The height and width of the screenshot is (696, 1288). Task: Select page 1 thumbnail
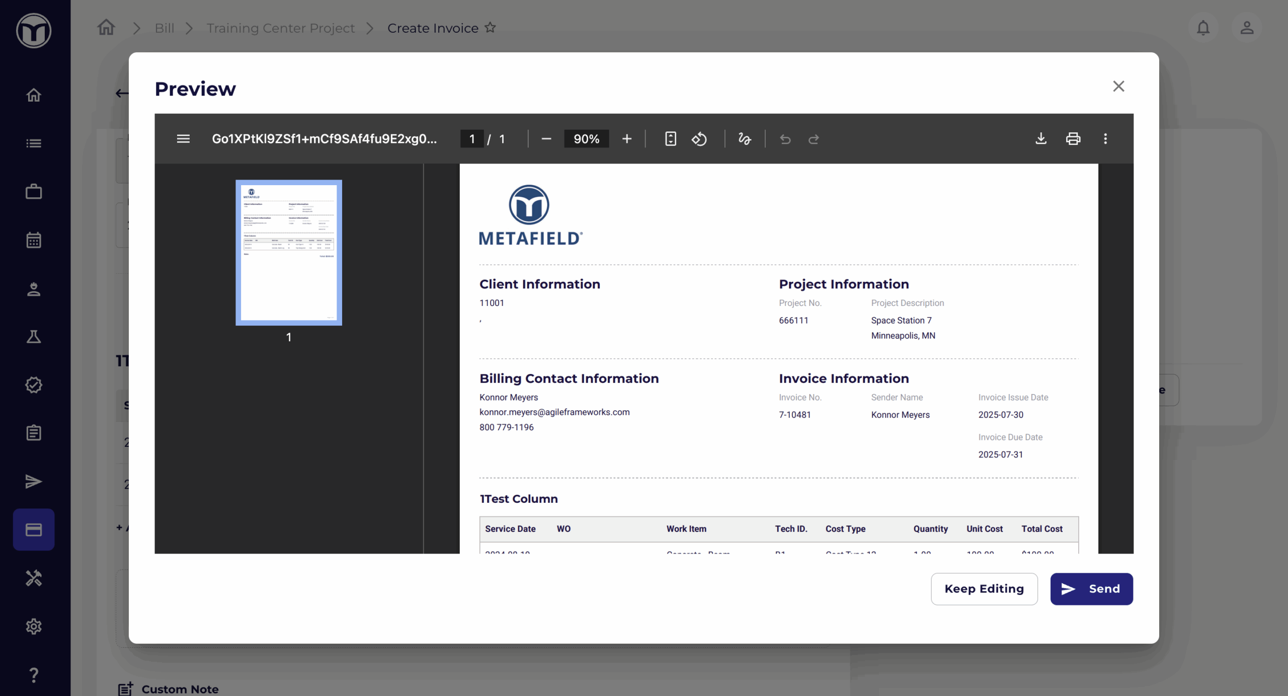click(x=289, y=253)
